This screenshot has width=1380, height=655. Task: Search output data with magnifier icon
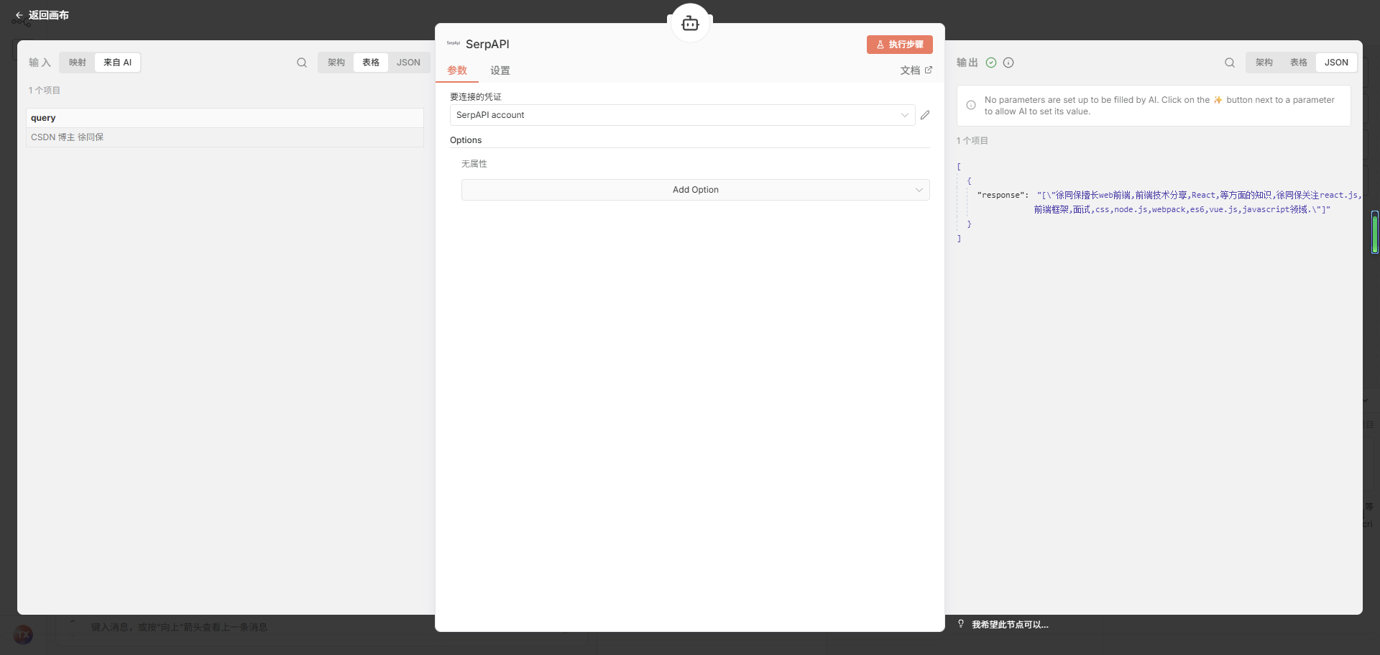1230,63
